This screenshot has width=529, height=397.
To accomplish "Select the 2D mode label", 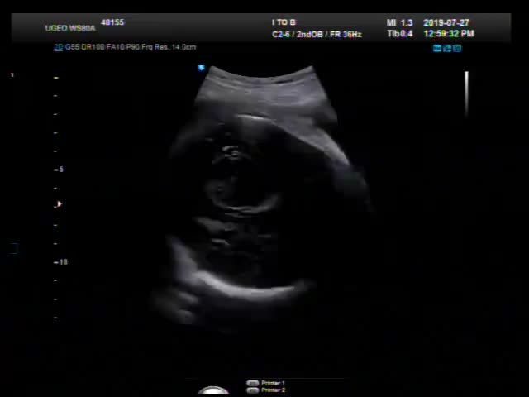I will [58, 47].
